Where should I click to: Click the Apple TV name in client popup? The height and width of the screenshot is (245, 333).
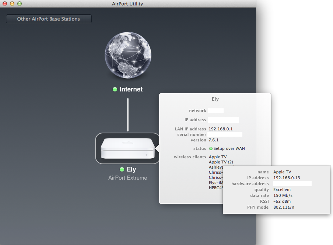[x=282, y=172]
